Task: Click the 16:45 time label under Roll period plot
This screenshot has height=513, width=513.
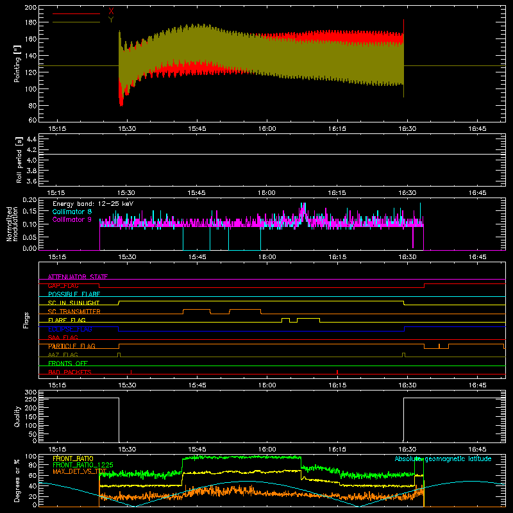Action: pyautogui.click(x=477, y=193)
